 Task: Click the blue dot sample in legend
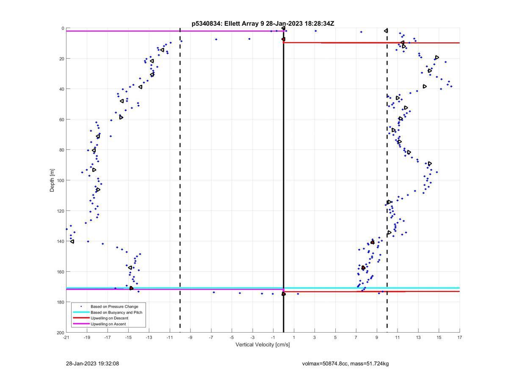click(x=81, y=306)
